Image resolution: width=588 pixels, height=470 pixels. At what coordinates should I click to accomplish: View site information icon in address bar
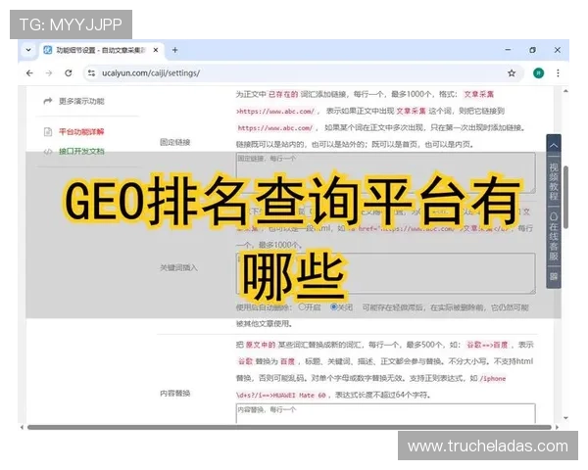[x=91, y=73]
